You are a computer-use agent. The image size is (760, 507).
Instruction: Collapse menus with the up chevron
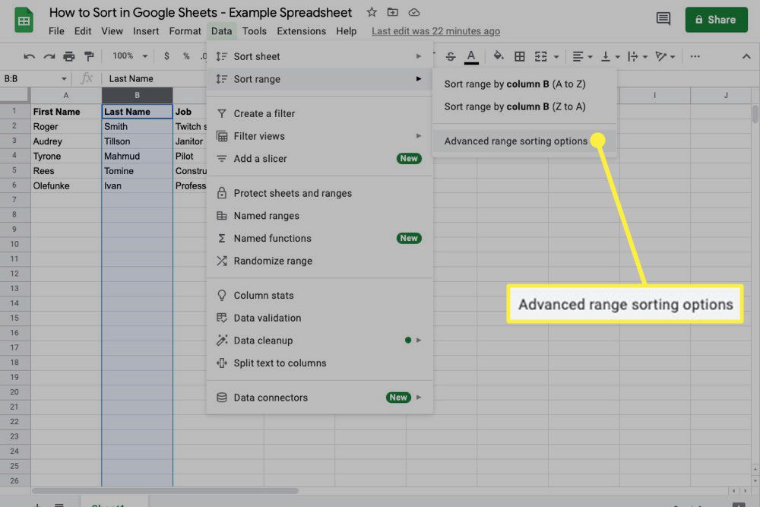tap(746, 56)
